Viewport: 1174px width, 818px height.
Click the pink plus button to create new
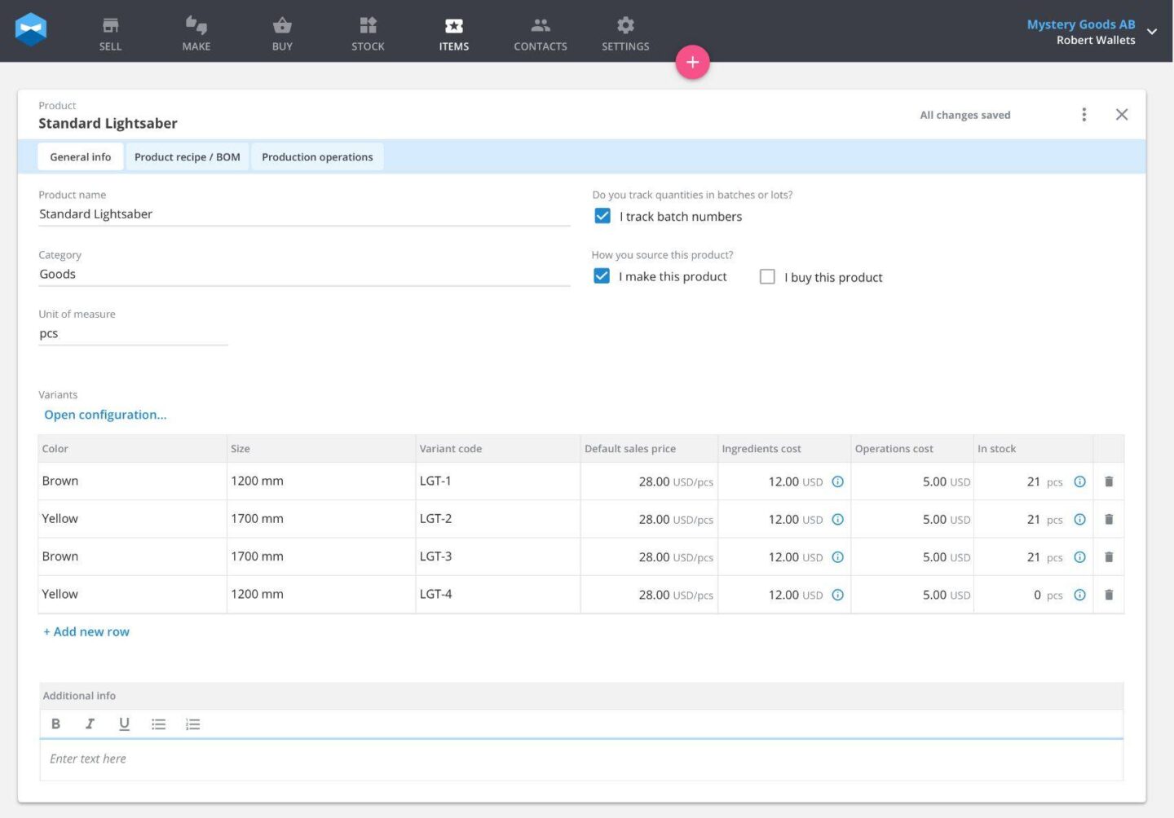coord(692,61)
